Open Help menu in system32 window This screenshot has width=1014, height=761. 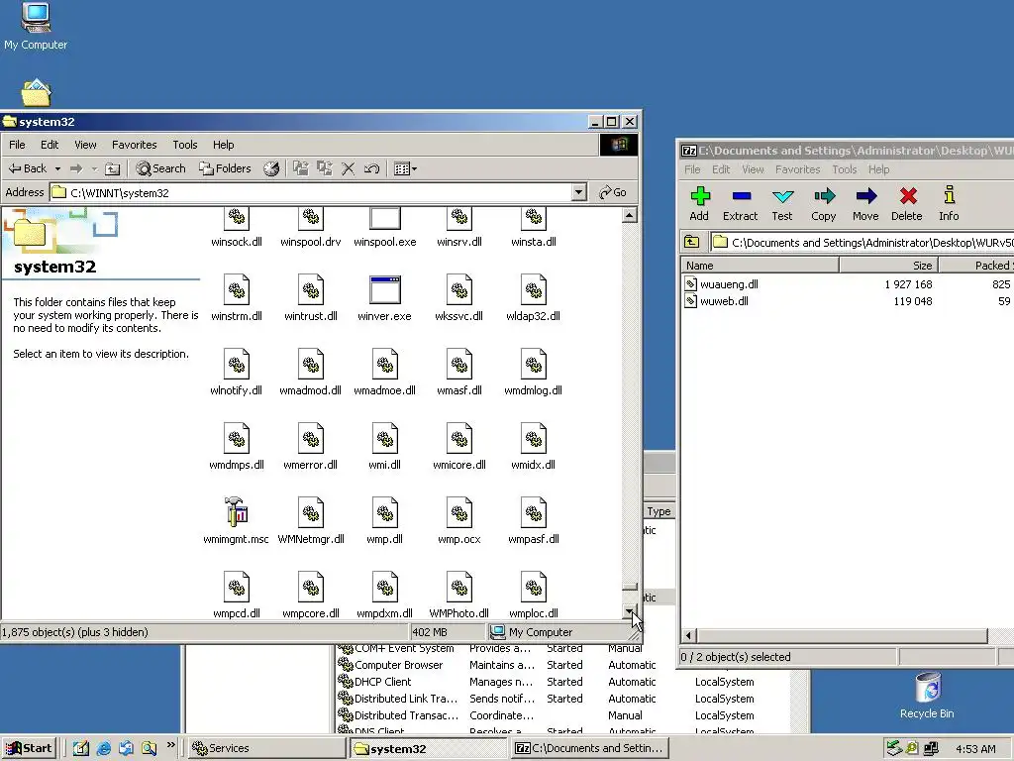tap(223, 145)
